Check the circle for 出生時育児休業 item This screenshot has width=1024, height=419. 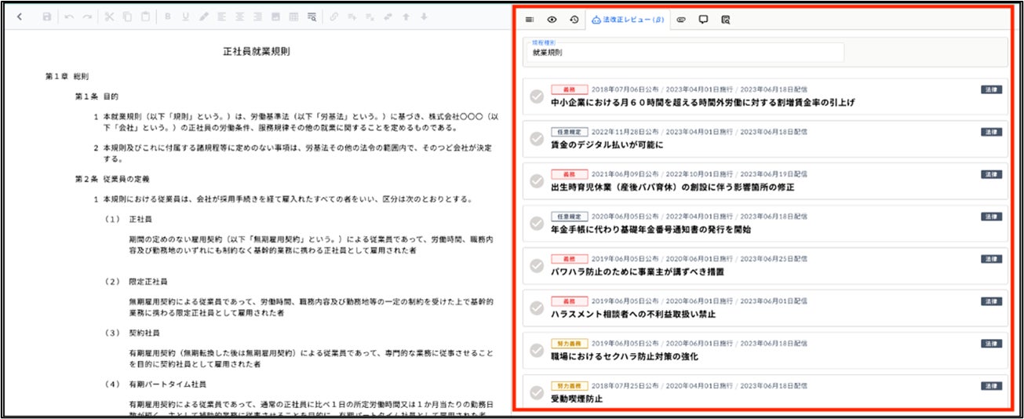(x=537, y=181)
